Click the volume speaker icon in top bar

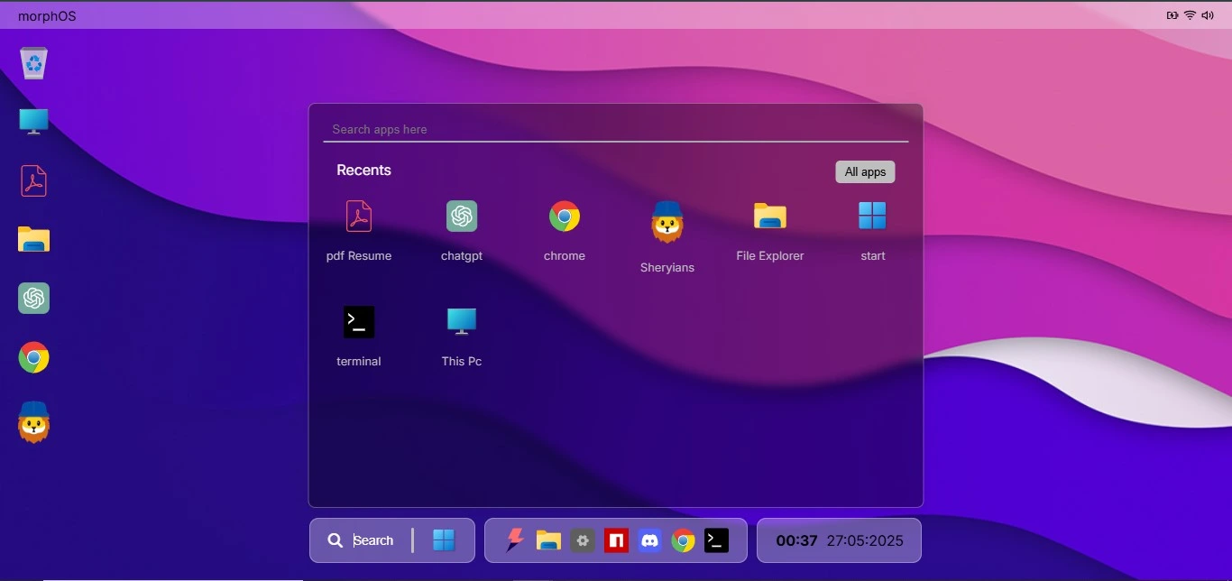tap(1208, 15)
